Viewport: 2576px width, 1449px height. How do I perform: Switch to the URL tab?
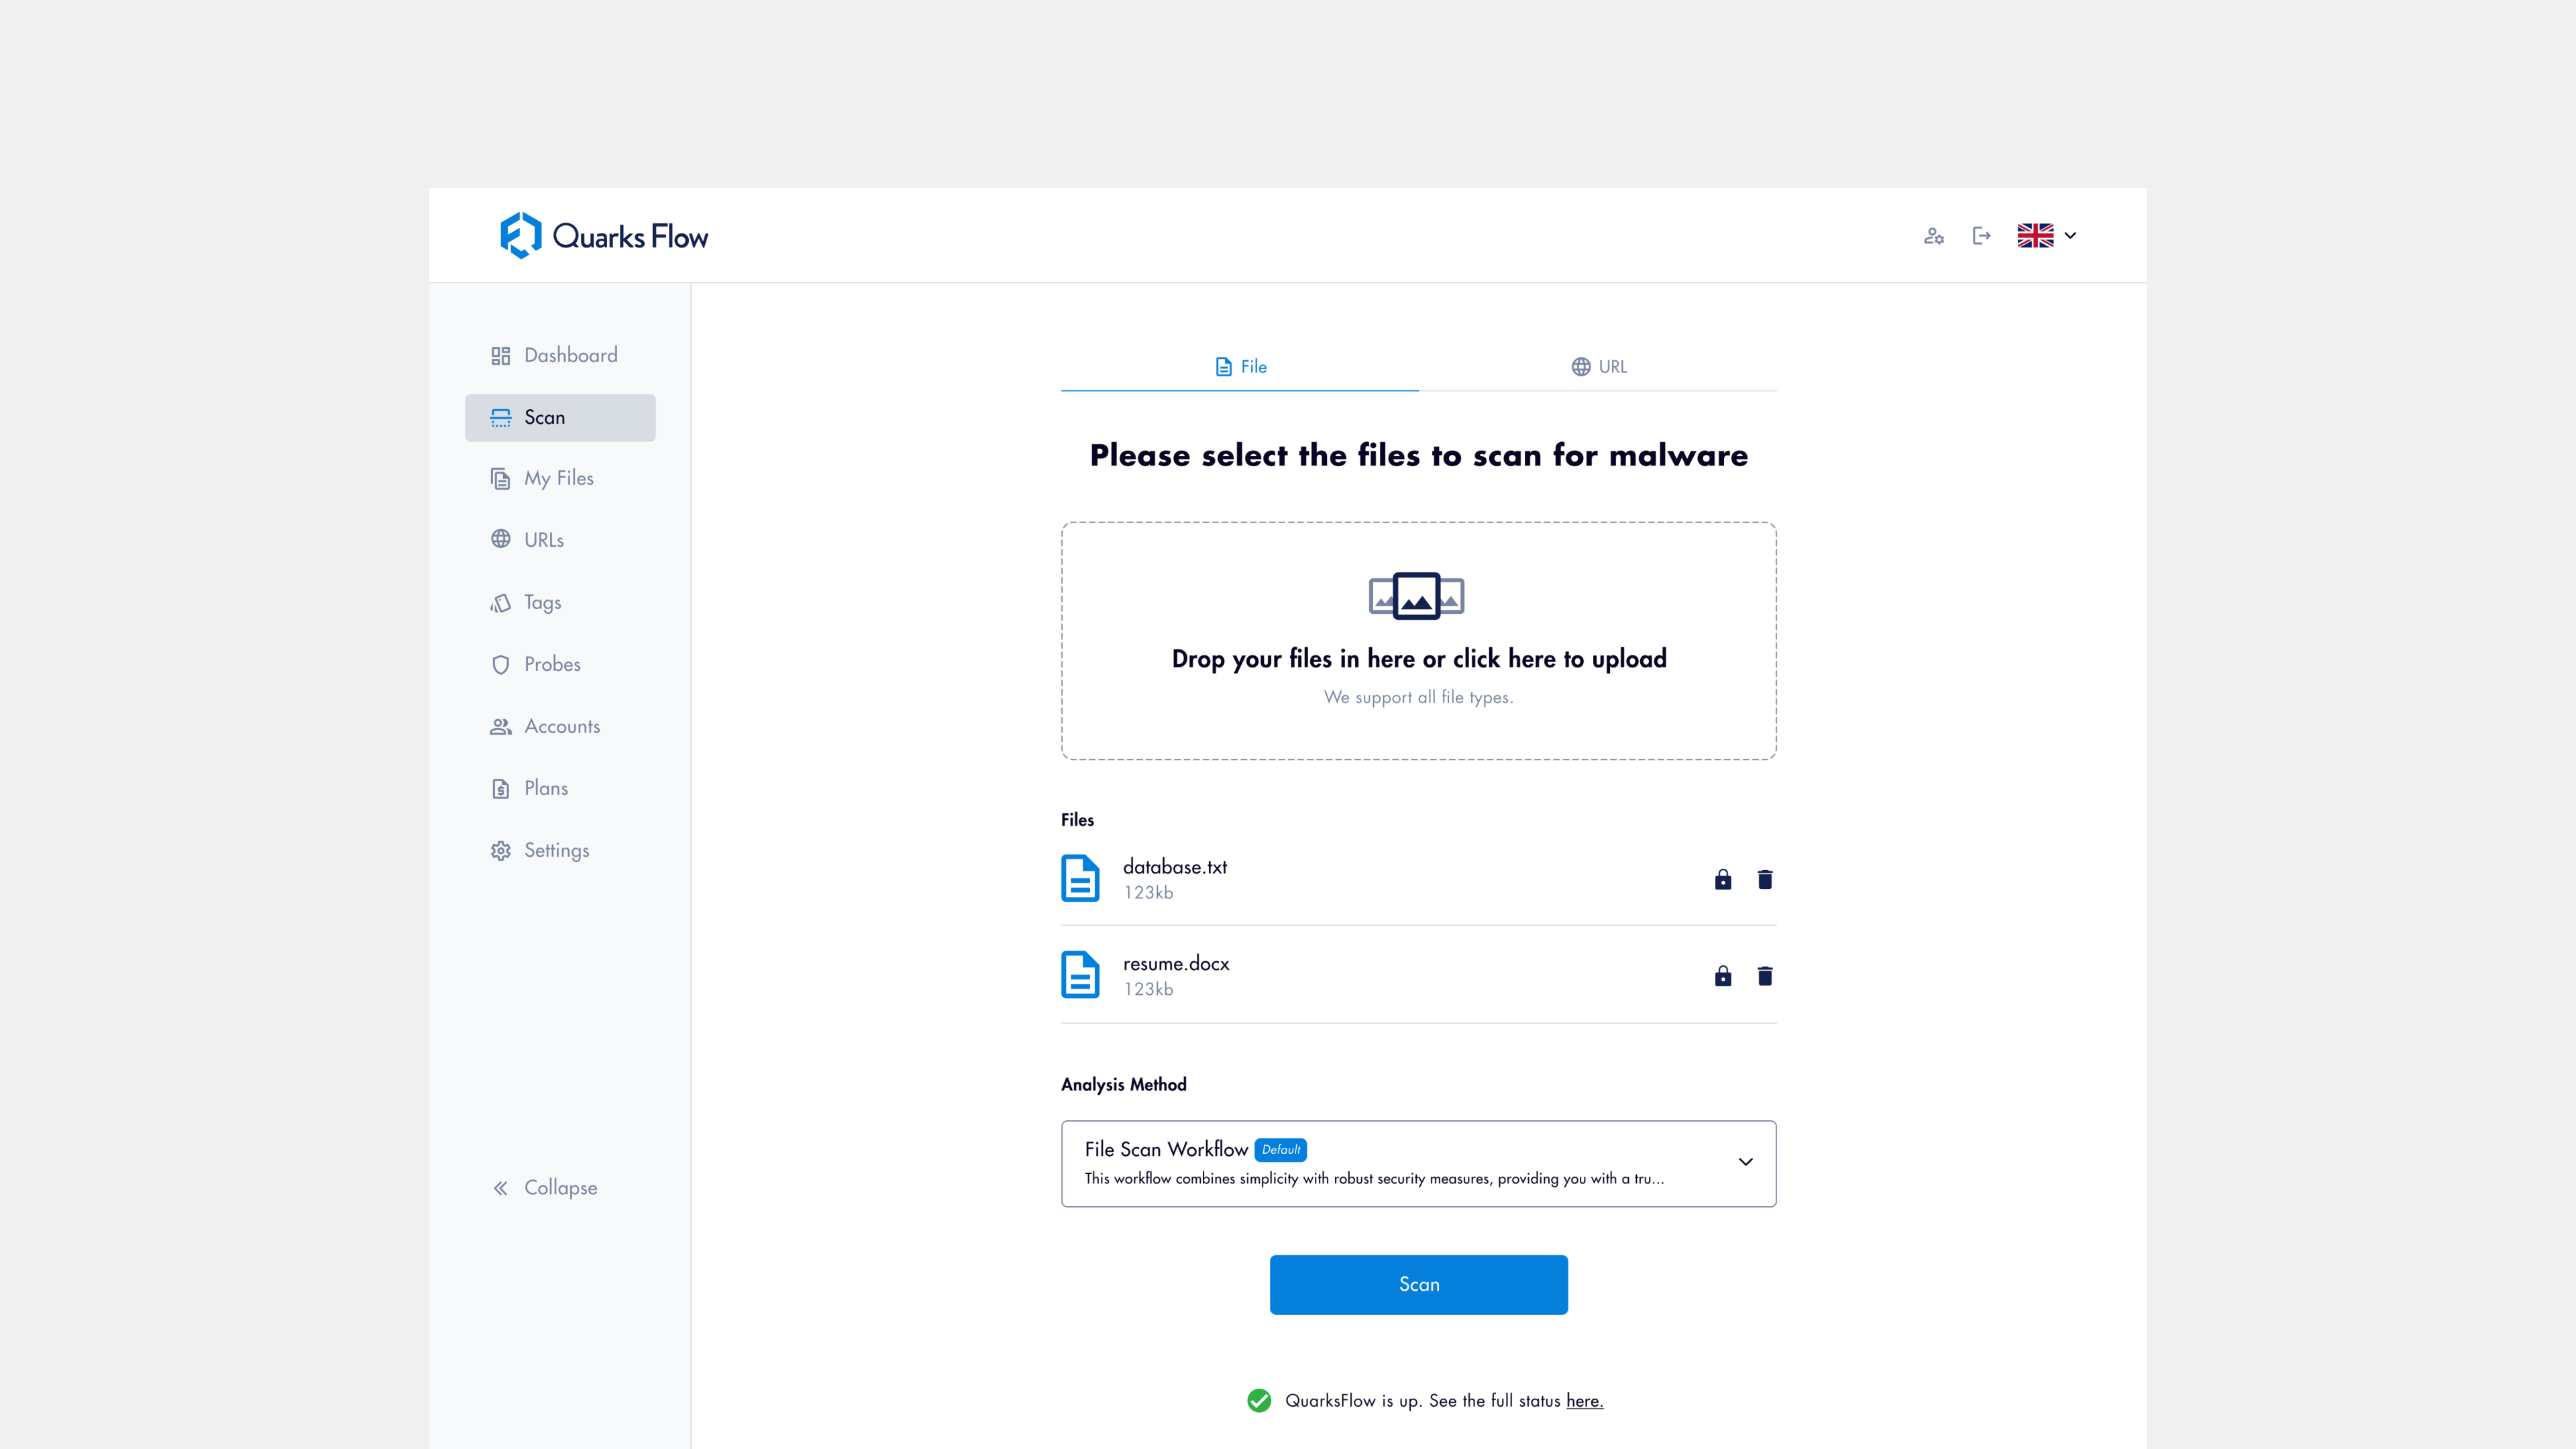tap(1598, 366)
